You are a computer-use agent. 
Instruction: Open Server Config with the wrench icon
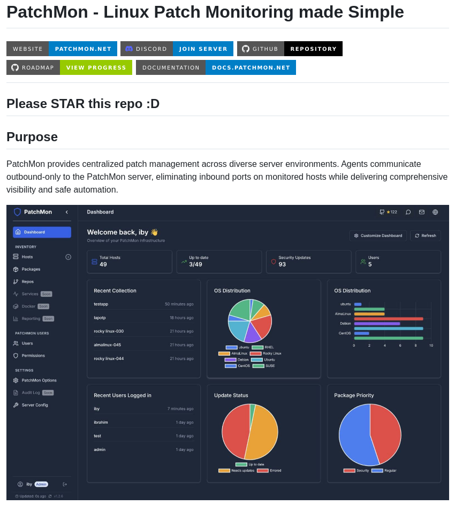16,405
